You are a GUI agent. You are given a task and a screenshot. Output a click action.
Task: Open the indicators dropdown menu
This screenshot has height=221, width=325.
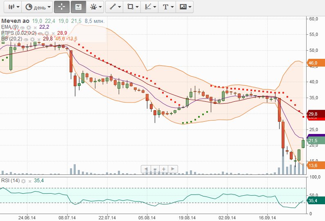[96, 7]
